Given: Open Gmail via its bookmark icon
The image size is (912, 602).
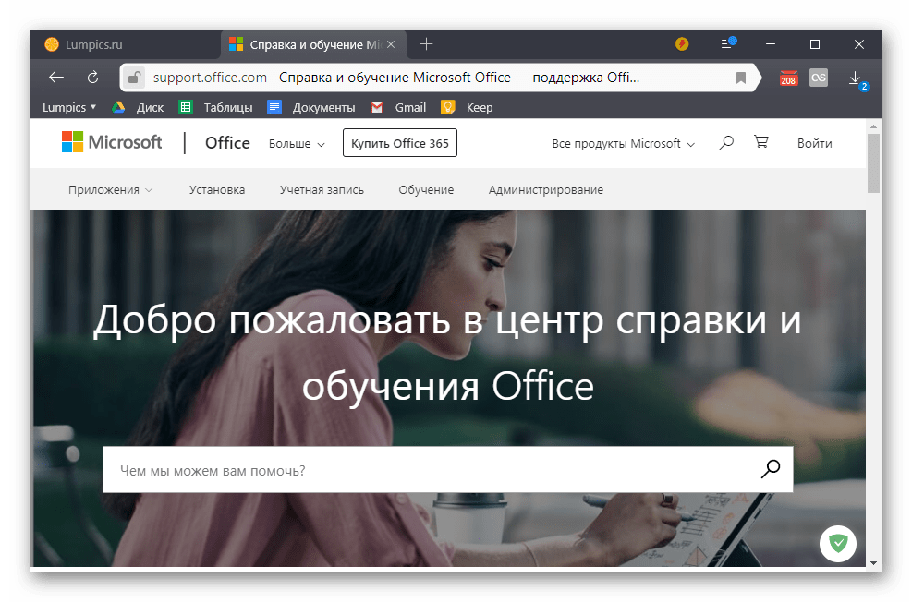Looking at the screenshot, I should 377,107.
